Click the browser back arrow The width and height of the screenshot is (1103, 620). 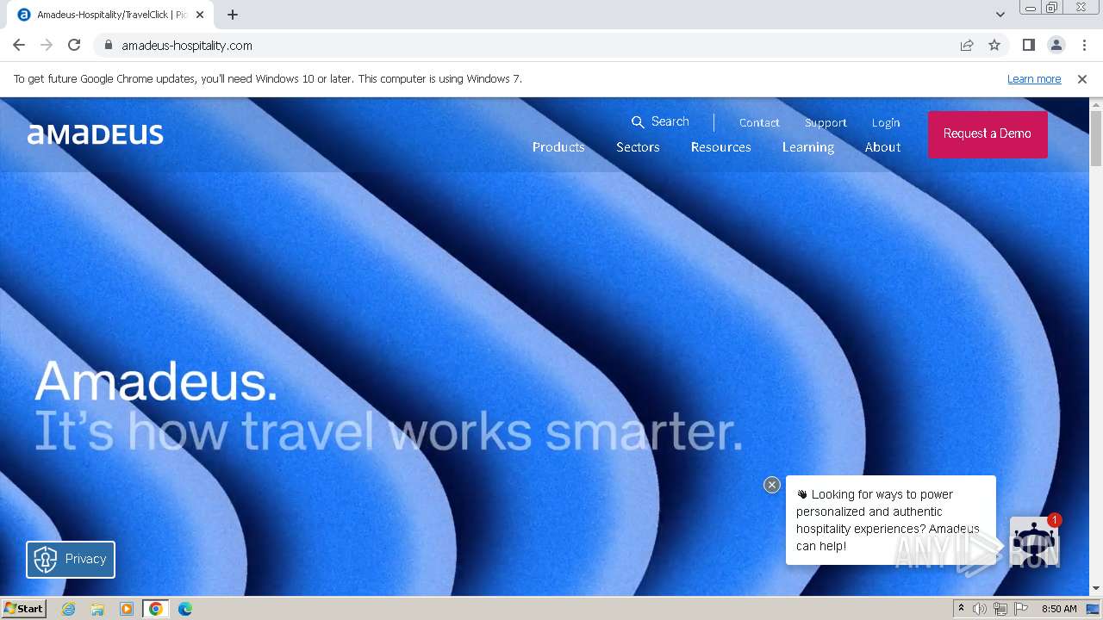point(19,45)
